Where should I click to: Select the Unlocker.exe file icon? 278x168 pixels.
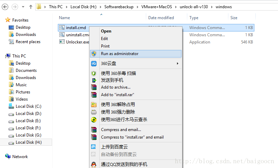[62, 42]
